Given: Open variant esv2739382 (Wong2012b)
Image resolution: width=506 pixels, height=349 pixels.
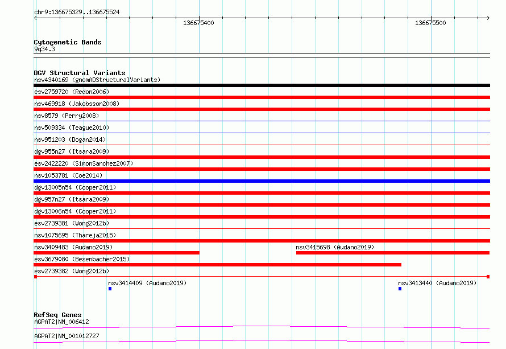Looking at the screenshot, I should click(x=72, y=271).
